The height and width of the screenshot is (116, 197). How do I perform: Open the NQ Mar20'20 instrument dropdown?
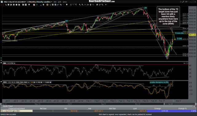pyautogui.click(x=15, y=2)
